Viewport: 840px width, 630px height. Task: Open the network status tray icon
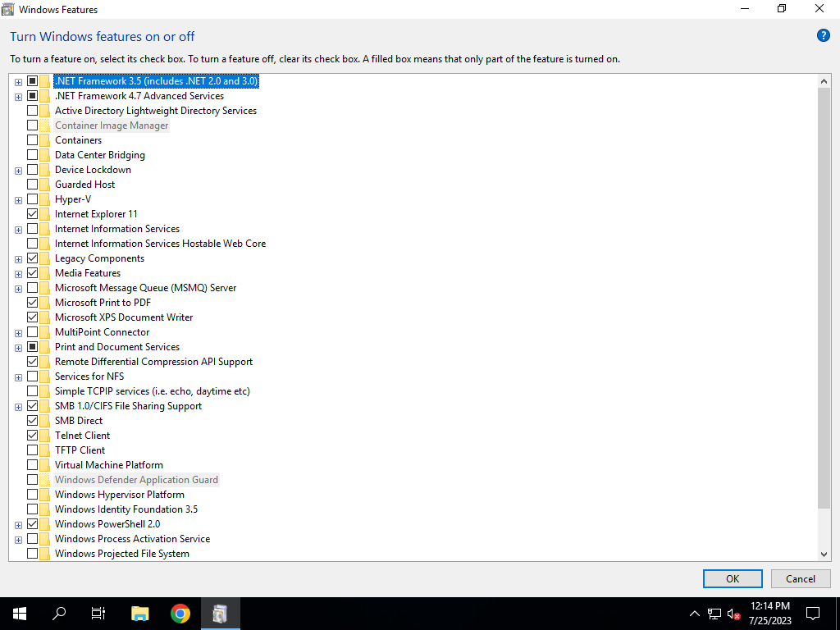(714, 614)
